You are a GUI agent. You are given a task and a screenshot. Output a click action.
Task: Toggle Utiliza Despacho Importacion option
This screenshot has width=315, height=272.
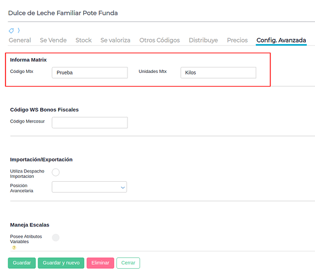[55, 172]
